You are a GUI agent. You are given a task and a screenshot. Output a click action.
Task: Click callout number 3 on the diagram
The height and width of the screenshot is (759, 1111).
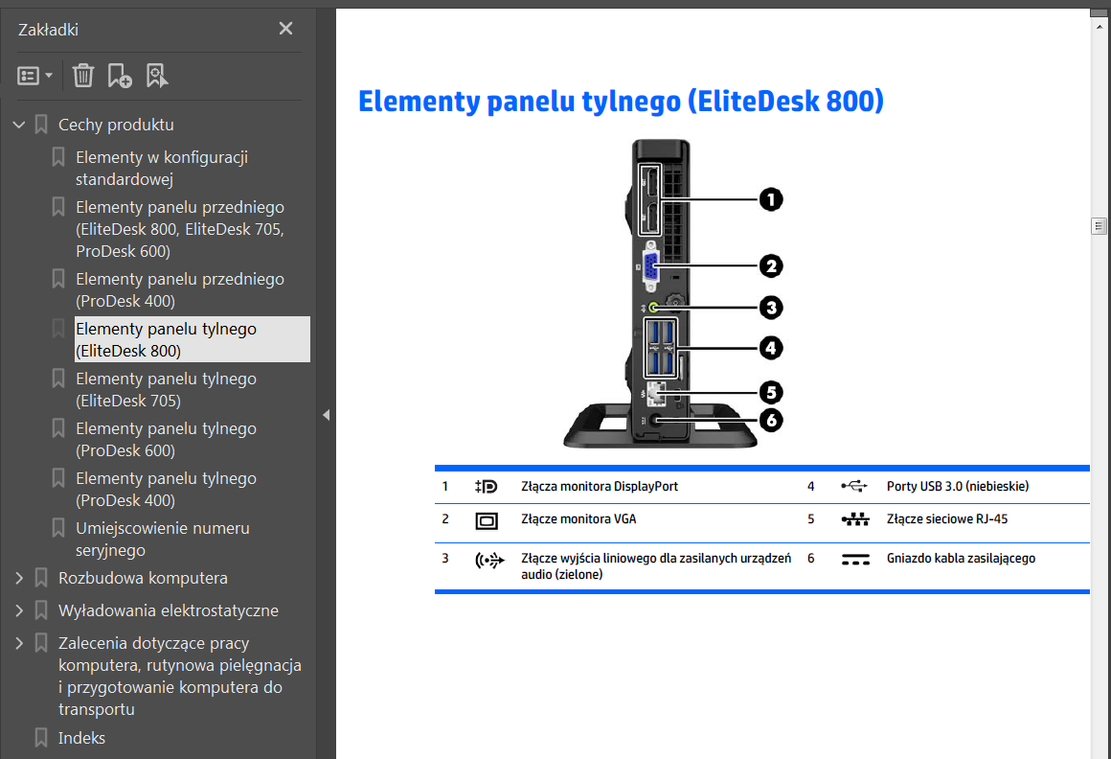tap(771, 309)
